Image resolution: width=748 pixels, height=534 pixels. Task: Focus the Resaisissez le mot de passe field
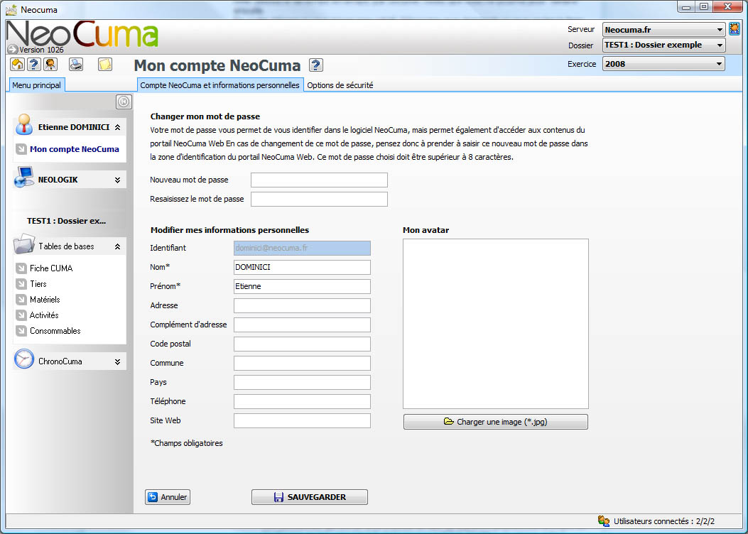[319, 199]
